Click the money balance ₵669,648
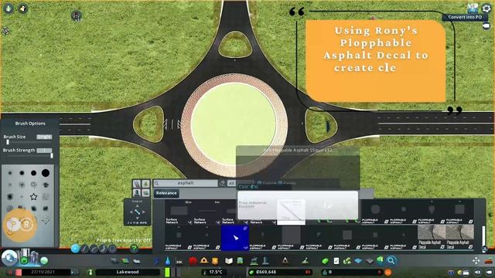 [266, 272]
